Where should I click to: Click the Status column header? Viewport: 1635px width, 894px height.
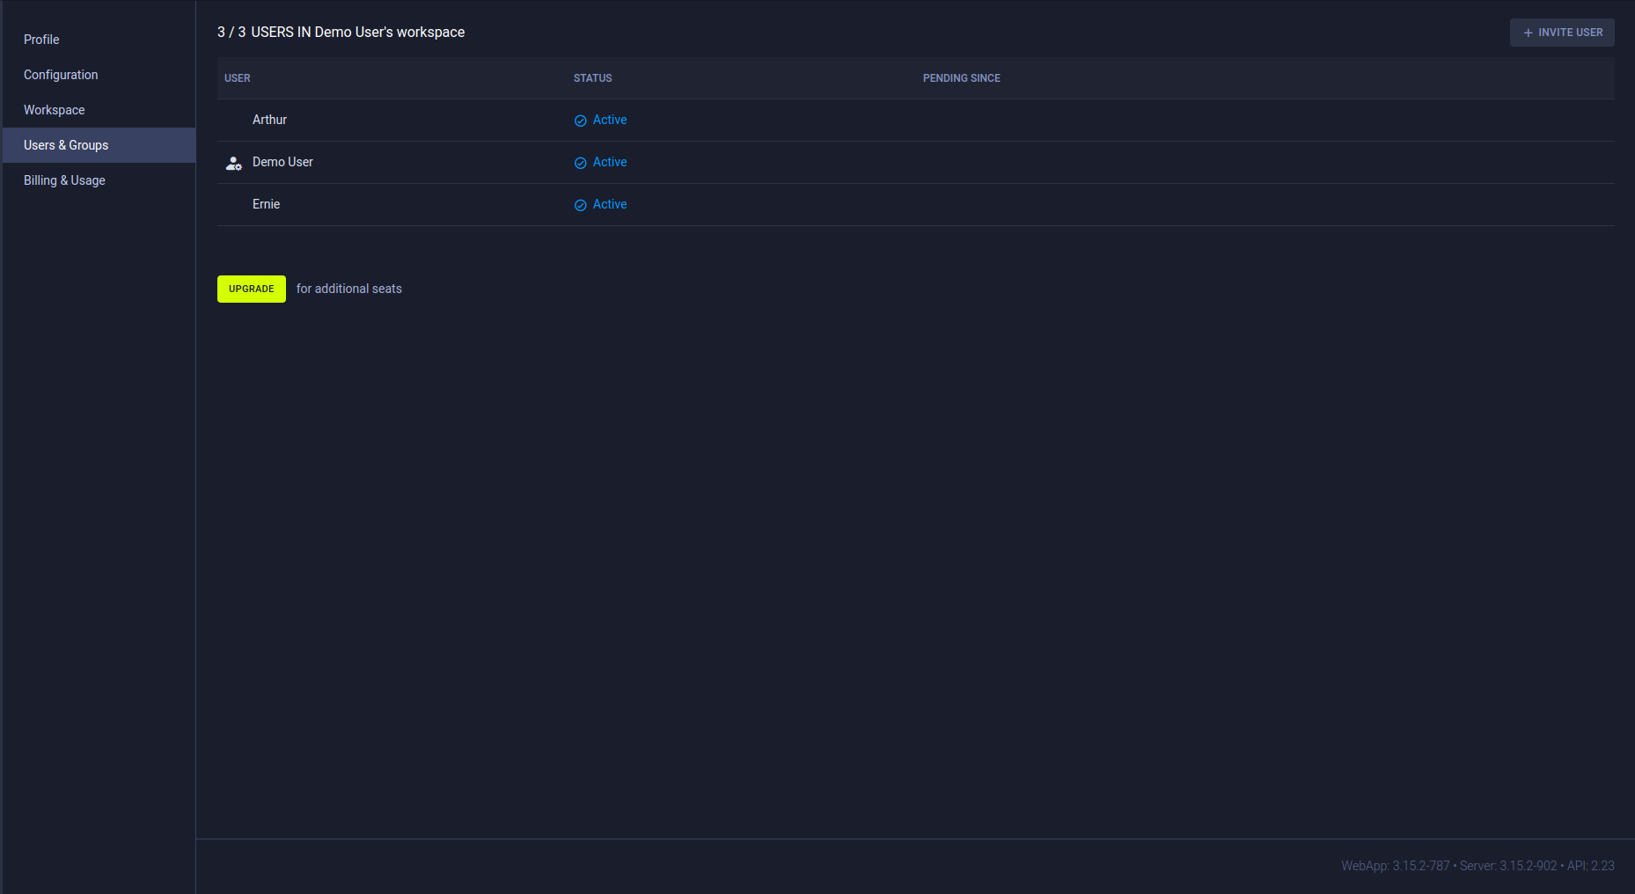592,78
